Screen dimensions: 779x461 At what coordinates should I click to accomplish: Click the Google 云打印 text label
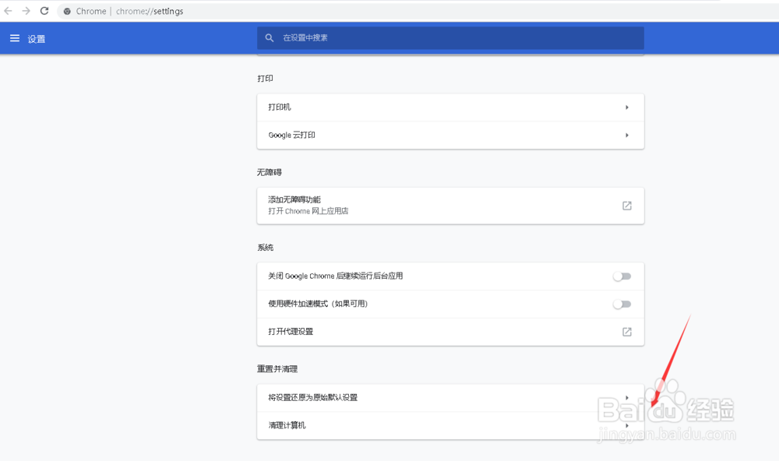point(291,135)
